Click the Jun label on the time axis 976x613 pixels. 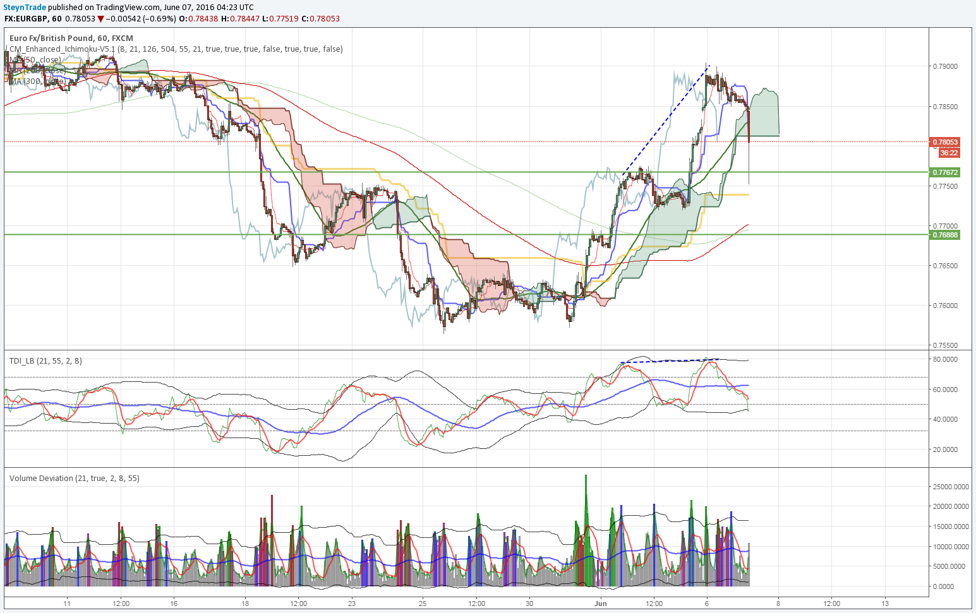pyautogui.click(x=600, y=604)
